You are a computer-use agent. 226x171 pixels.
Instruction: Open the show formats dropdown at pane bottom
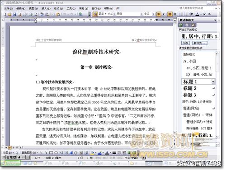pos(217,145)
